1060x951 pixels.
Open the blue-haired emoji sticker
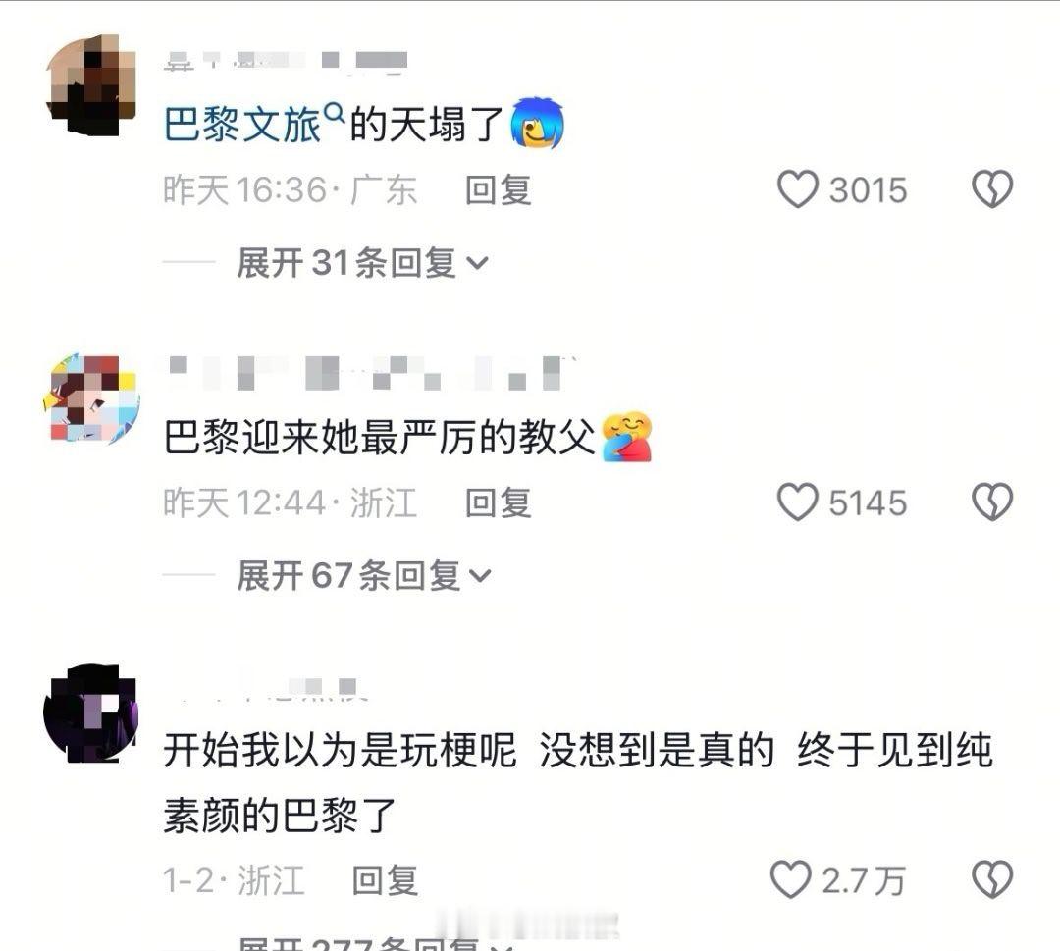537,123
